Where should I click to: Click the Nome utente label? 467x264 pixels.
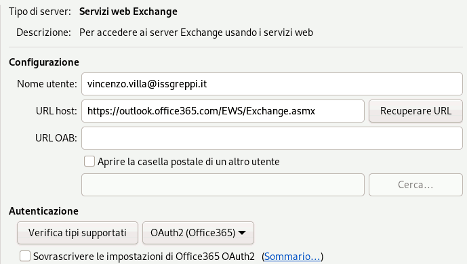(47, 84)
